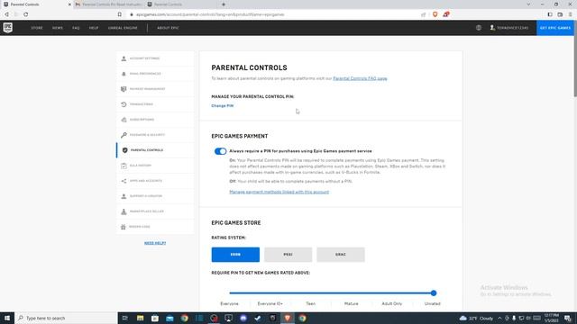Click the Change PIN link
This screenshot has height=324, width=577.
pos(223,106)
